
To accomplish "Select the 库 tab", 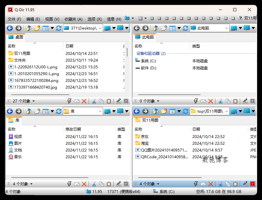I will coord(14,120).
